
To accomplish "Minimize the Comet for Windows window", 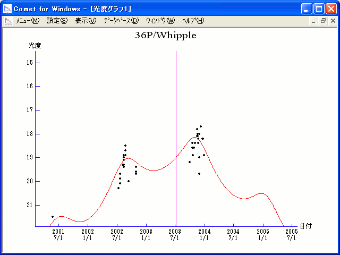I will click(307, 9).
